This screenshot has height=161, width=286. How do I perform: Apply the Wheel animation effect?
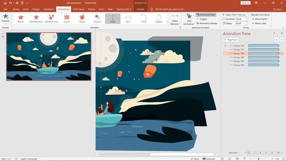21,19
